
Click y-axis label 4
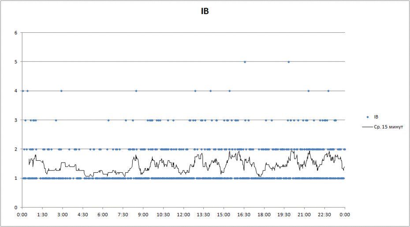point(16,91)
